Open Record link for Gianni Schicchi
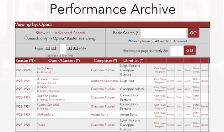224x132 pixels. pos(170,106)
